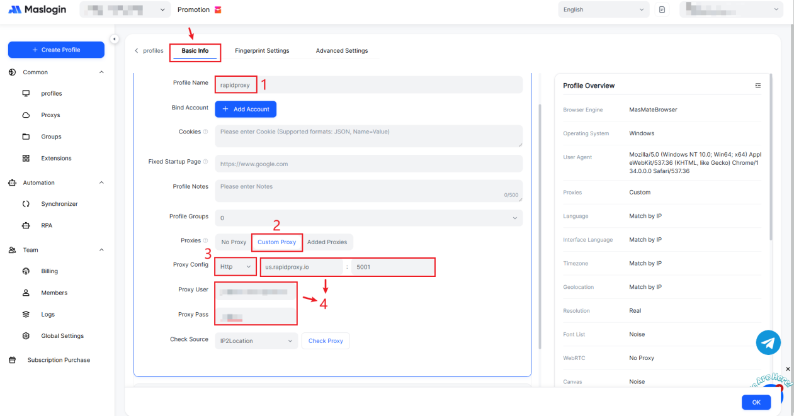Open Extensions in the sidebar
Viewport: 794px width, 416px height.
pyautogui.click(x=56, y=158)
